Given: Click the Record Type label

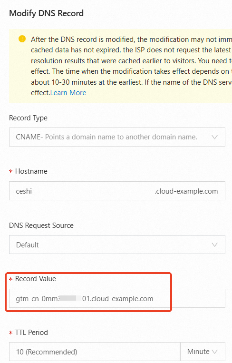Looking at the screenshot, I should (x=28, y=118).
